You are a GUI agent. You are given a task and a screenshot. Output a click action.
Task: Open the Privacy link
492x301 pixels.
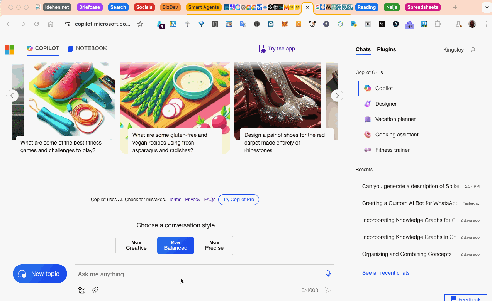pos(193,200)
